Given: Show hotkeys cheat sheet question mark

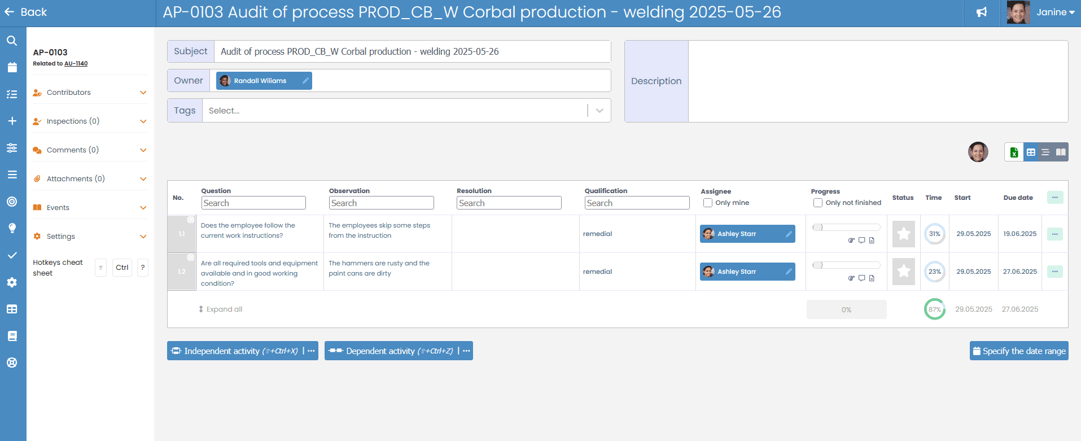Looking at the screenshot, I should [143, 268].
